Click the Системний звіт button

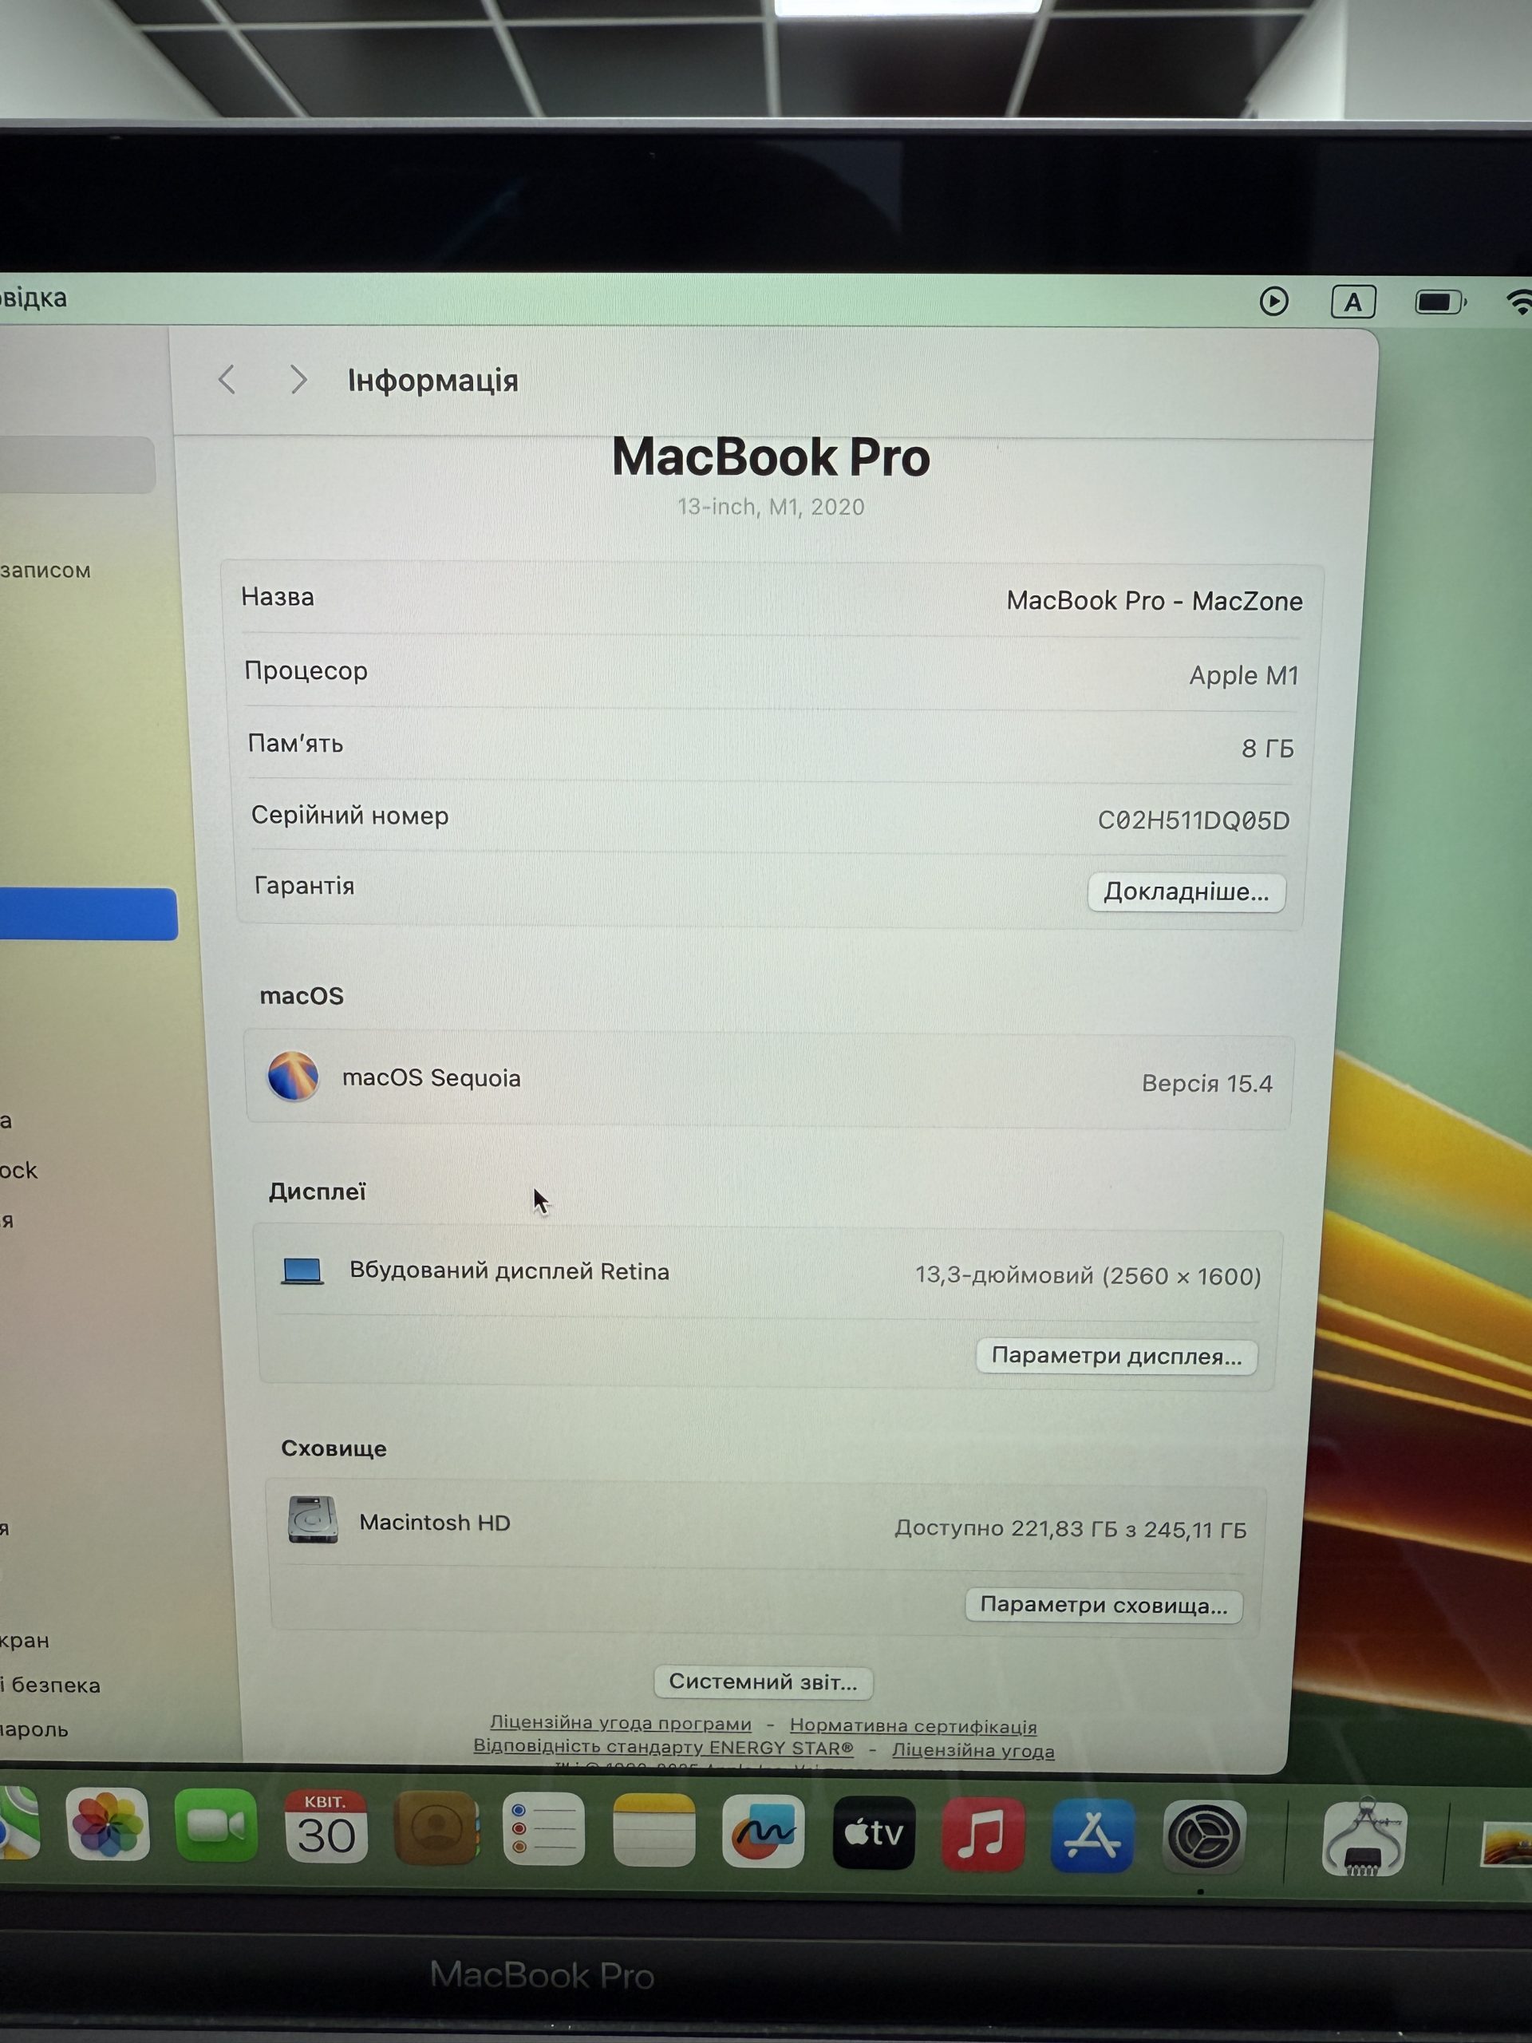click(763, 1681)
